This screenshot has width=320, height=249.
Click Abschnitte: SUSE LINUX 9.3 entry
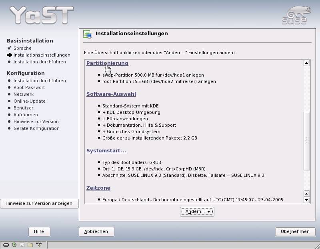pyautogui.click(x=183, y=175)
